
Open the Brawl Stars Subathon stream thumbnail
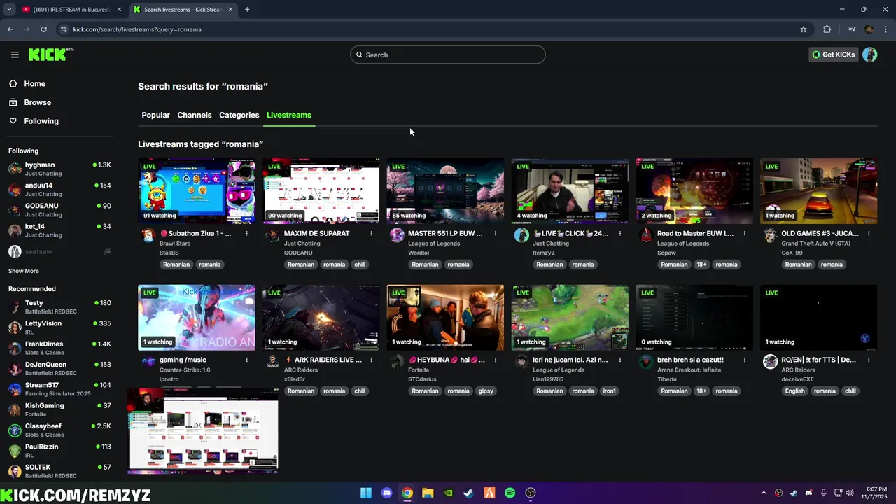[x=197, y=190]
